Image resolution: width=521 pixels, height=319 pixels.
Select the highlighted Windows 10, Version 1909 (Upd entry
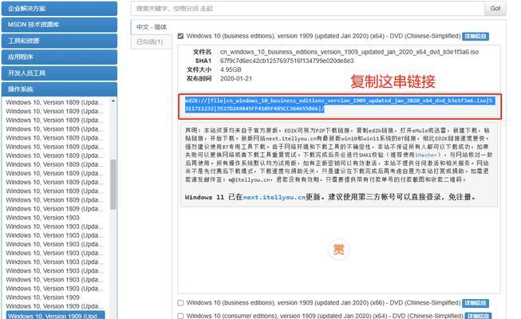pyautogui.click(x=56, y=315)
